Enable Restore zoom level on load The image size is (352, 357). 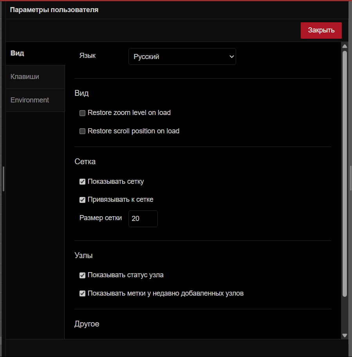click(82, 113)
